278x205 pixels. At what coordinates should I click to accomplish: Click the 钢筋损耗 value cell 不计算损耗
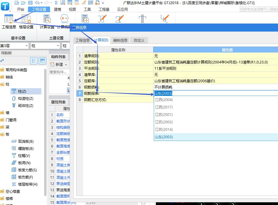(216, 87)
